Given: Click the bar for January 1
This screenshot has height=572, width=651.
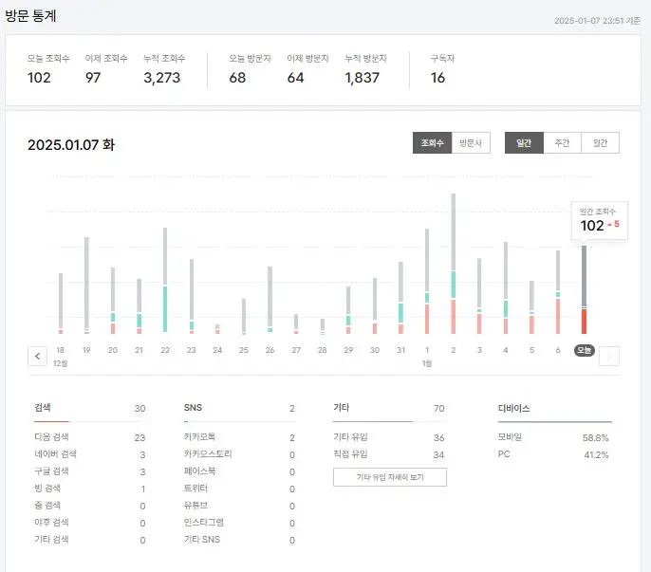Looking at the screenshot, I should tap(427, 281).
